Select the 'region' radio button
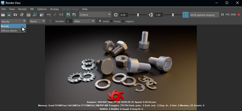 [x=123, y=21]
